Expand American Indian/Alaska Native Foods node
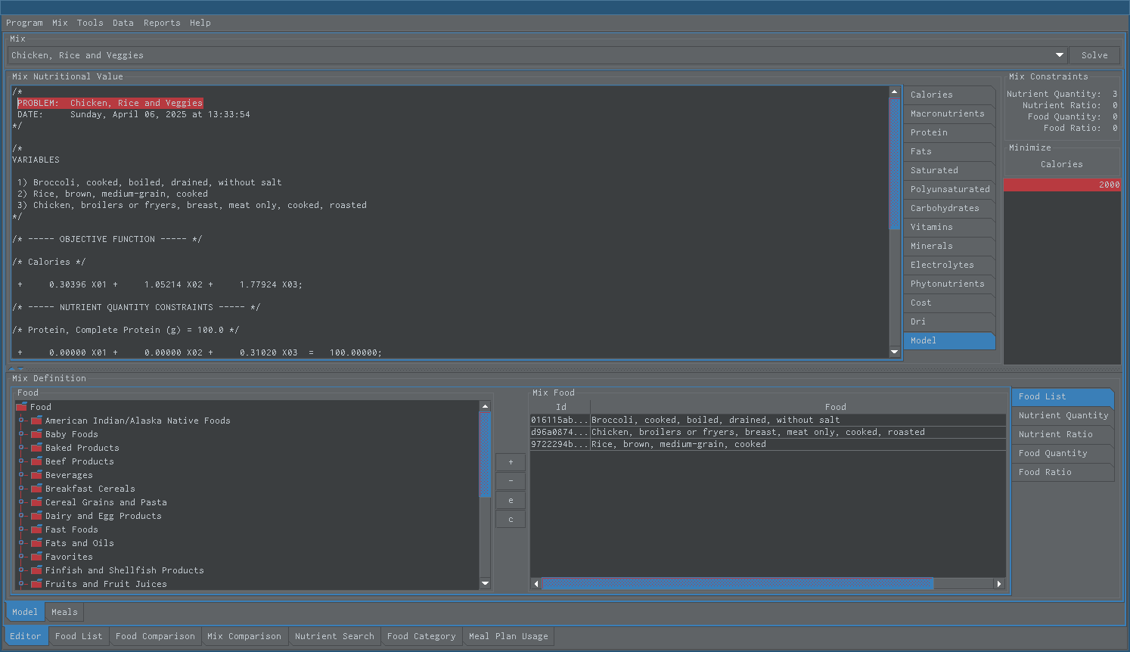The image size is (1130, 652). click(x=22, y=421)
